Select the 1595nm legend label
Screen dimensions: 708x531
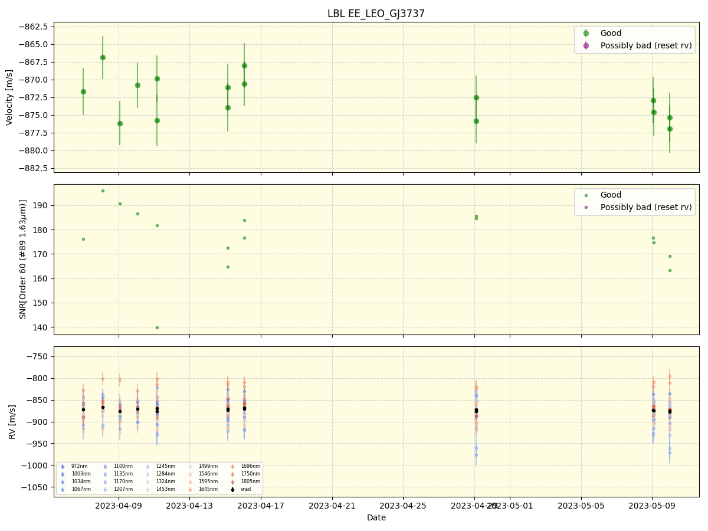pos(208,481)
